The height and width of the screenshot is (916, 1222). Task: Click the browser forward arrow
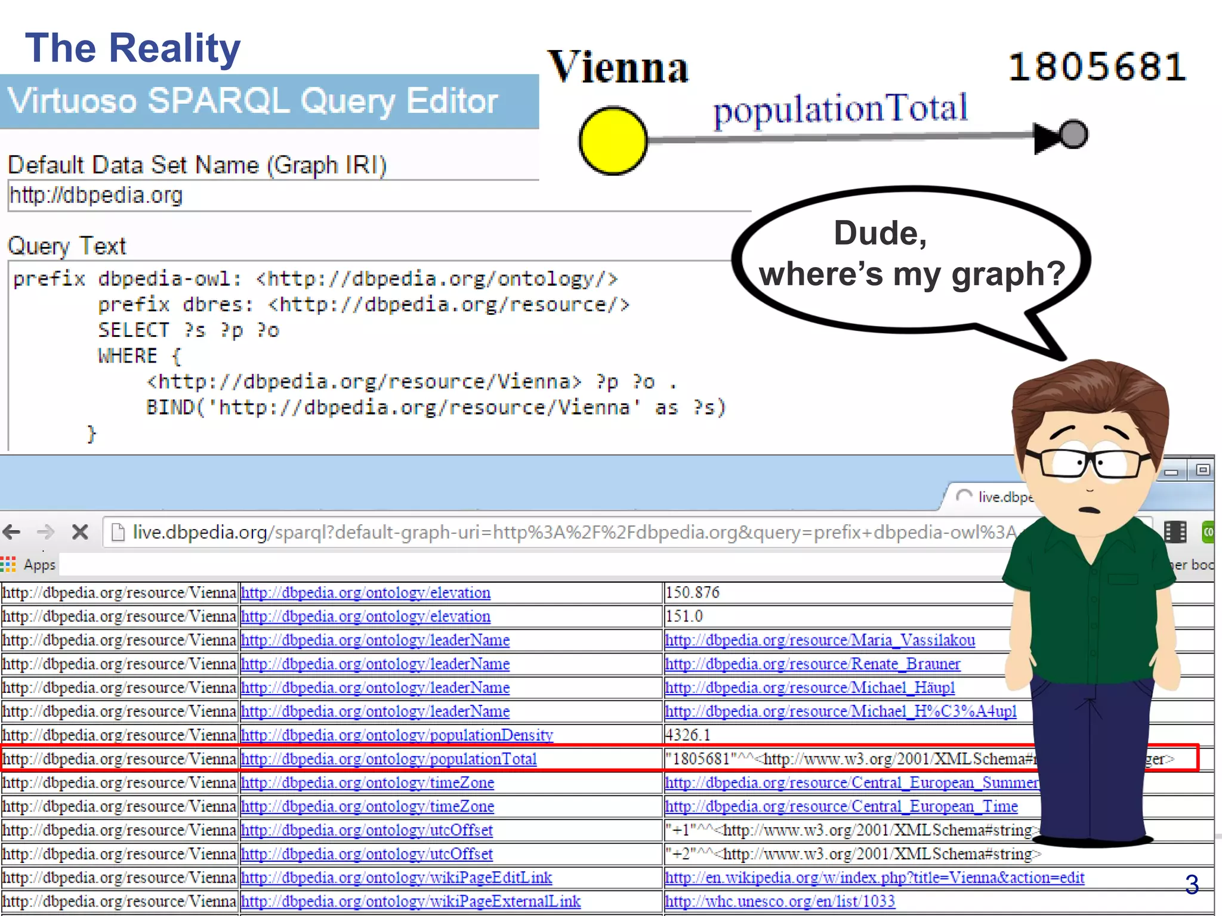point(45,531)
